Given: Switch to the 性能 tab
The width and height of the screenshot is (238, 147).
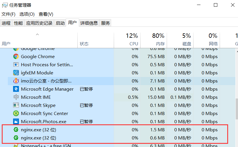Looking at the screenshot, I should [x=18, y=23].
